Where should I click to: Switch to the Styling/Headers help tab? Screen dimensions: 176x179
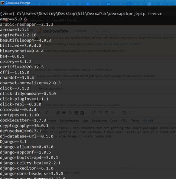coord(69,121)
